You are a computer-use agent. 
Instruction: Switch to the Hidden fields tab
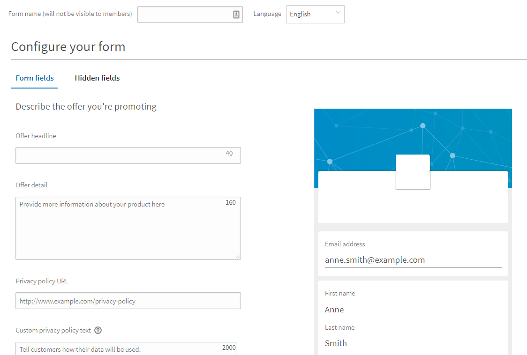pos(97,78)
